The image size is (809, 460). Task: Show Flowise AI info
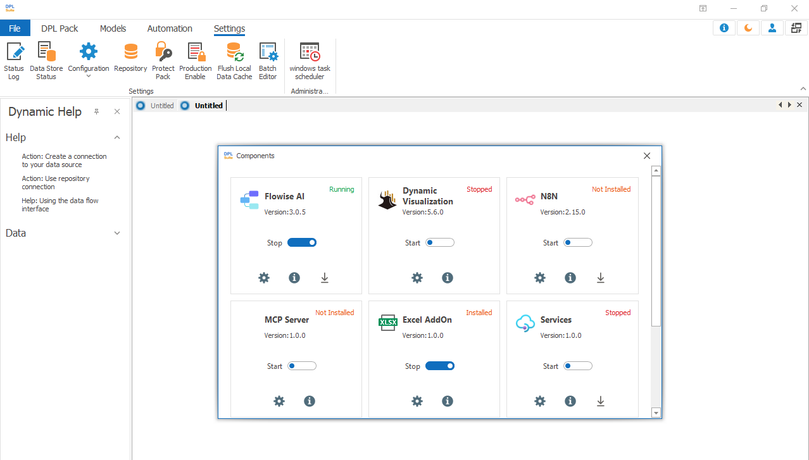294,278
